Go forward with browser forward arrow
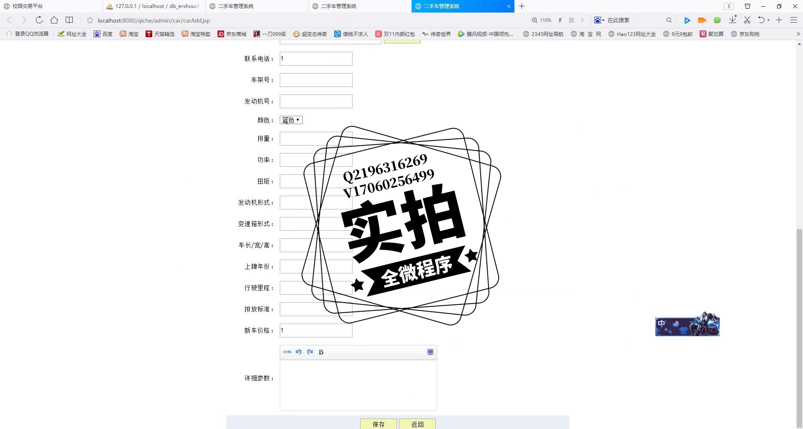This screenshot has height=429, width=803. point(24,20)
